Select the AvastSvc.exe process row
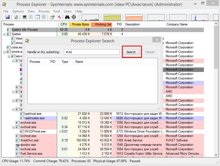 coord(103,140)
